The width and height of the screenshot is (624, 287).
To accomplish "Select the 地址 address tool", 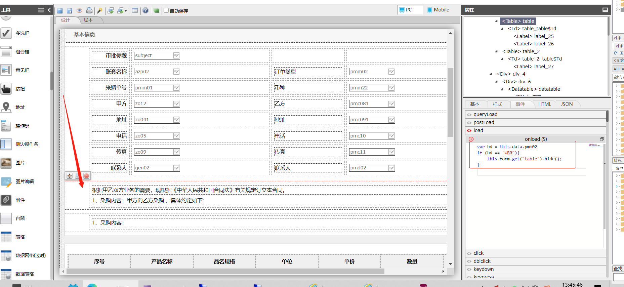I will tap(20, 107).
